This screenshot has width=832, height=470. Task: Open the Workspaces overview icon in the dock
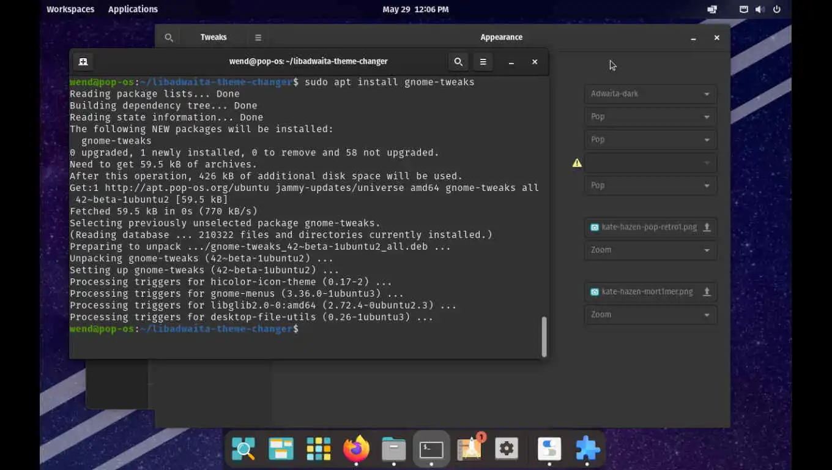point(281,449)
